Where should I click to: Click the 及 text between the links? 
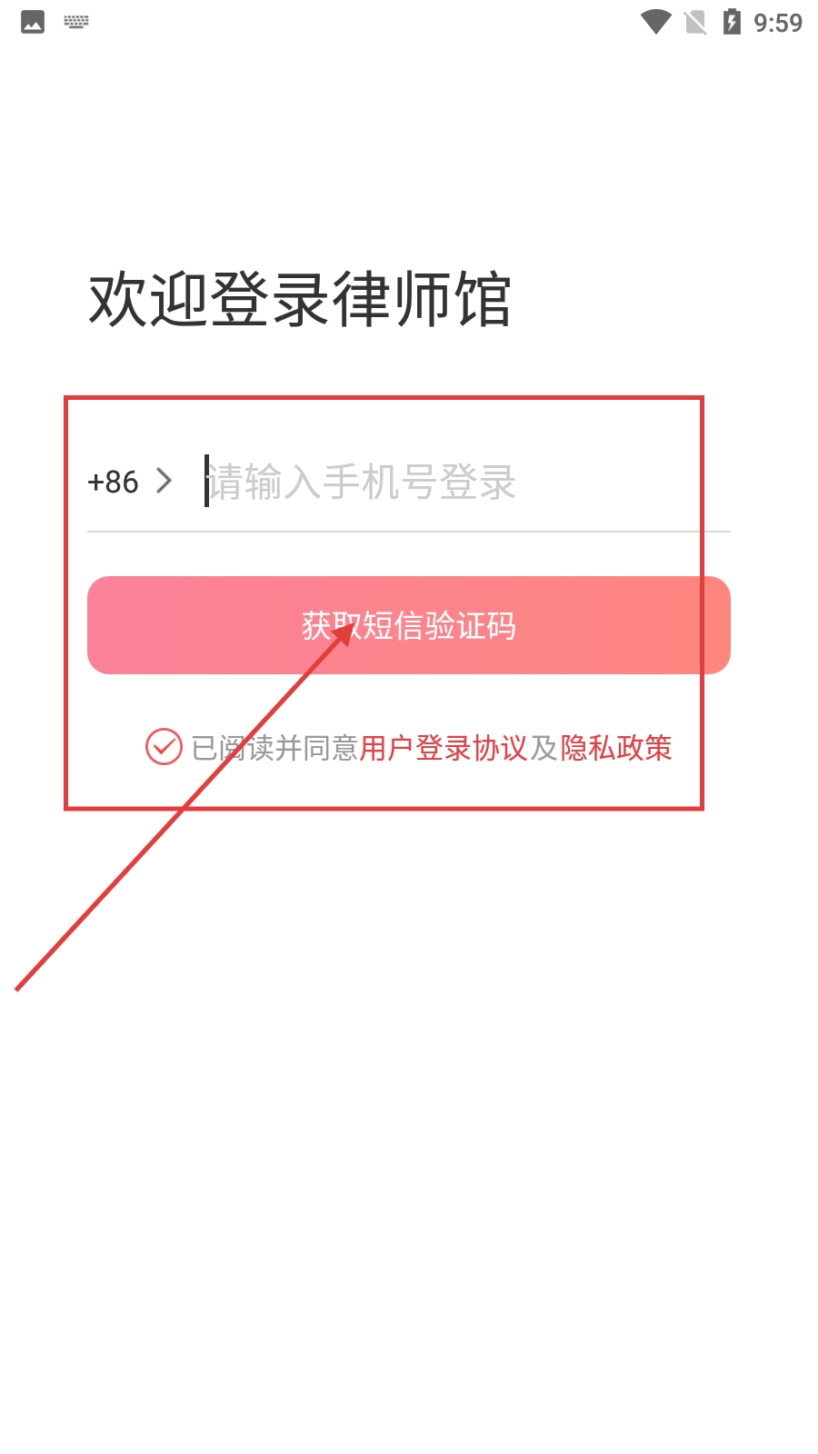544,748
